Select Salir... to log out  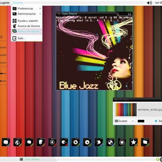27,38
